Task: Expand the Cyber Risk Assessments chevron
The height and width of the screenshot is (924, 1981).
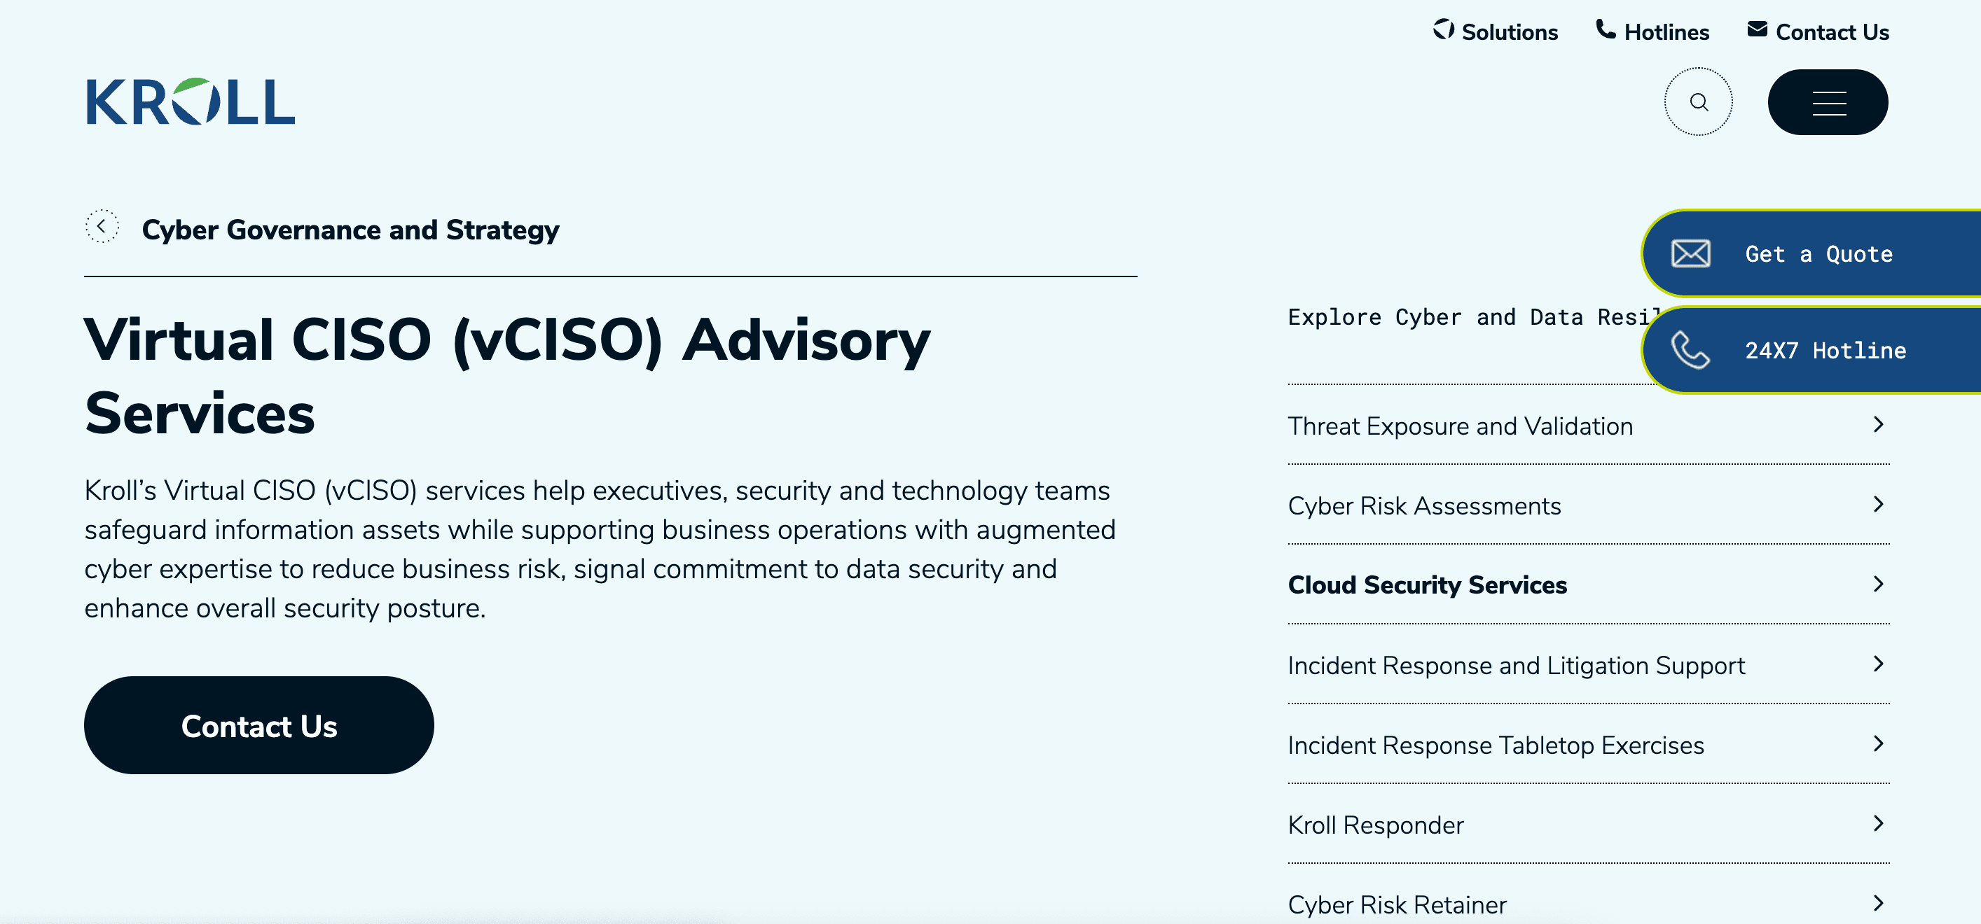Action: coord(1878,504)
